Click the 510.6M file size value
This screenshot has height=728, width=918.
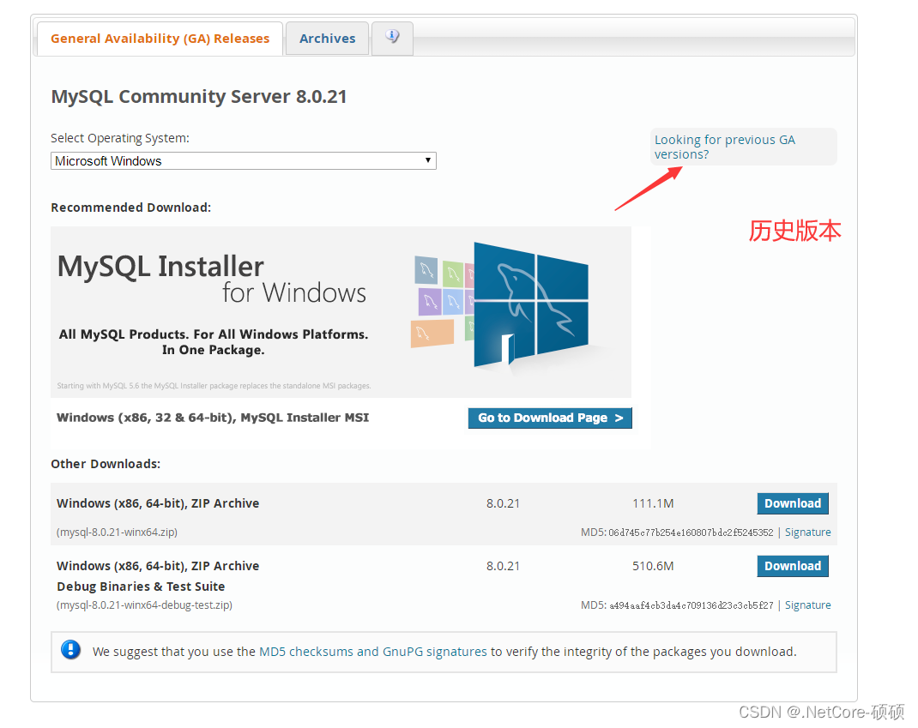pyautogui.click(x=653, y=566)
